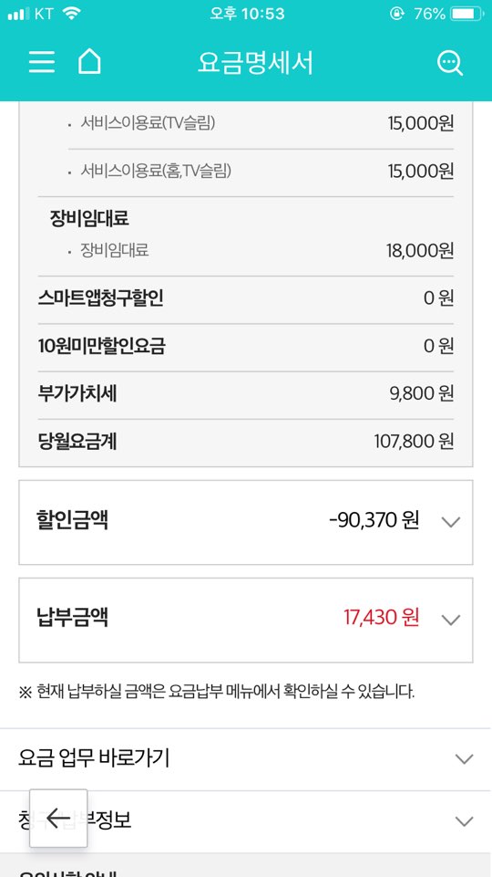This screenshot has width=492, height=877.
Task: Tap 서비스이용료(홈,TV슬림) line item
Action: click(261, 172)
